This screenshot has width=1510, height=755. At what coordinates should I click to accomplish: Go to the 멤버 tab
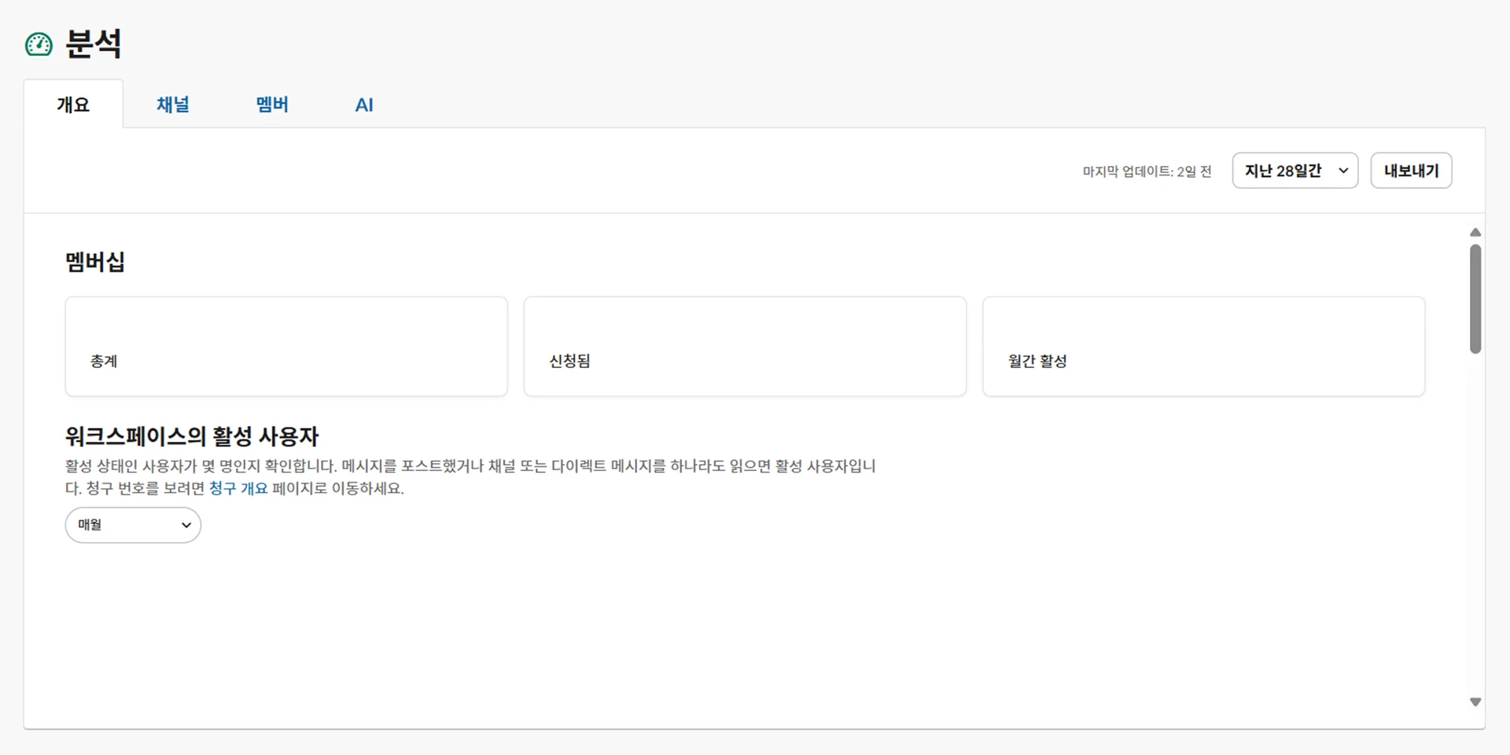(x=272, y=105)
